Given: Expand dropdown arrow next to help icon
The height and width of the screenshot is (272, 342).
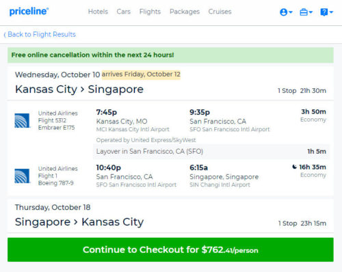Looking at the screenshot, I should click(x=331, y=12).
